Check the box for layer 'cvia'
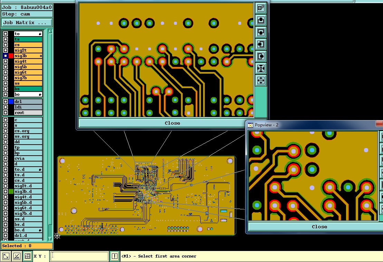 coord(6,158)
